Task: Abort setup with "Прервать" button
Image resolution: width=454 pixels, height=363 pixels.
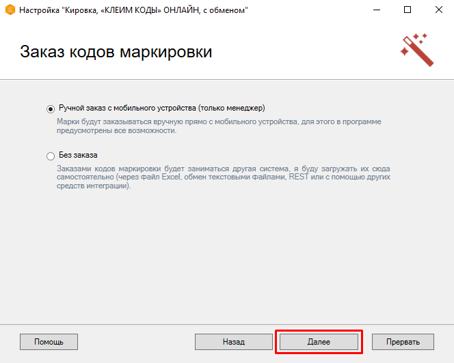Action: (x=403, y=342)
